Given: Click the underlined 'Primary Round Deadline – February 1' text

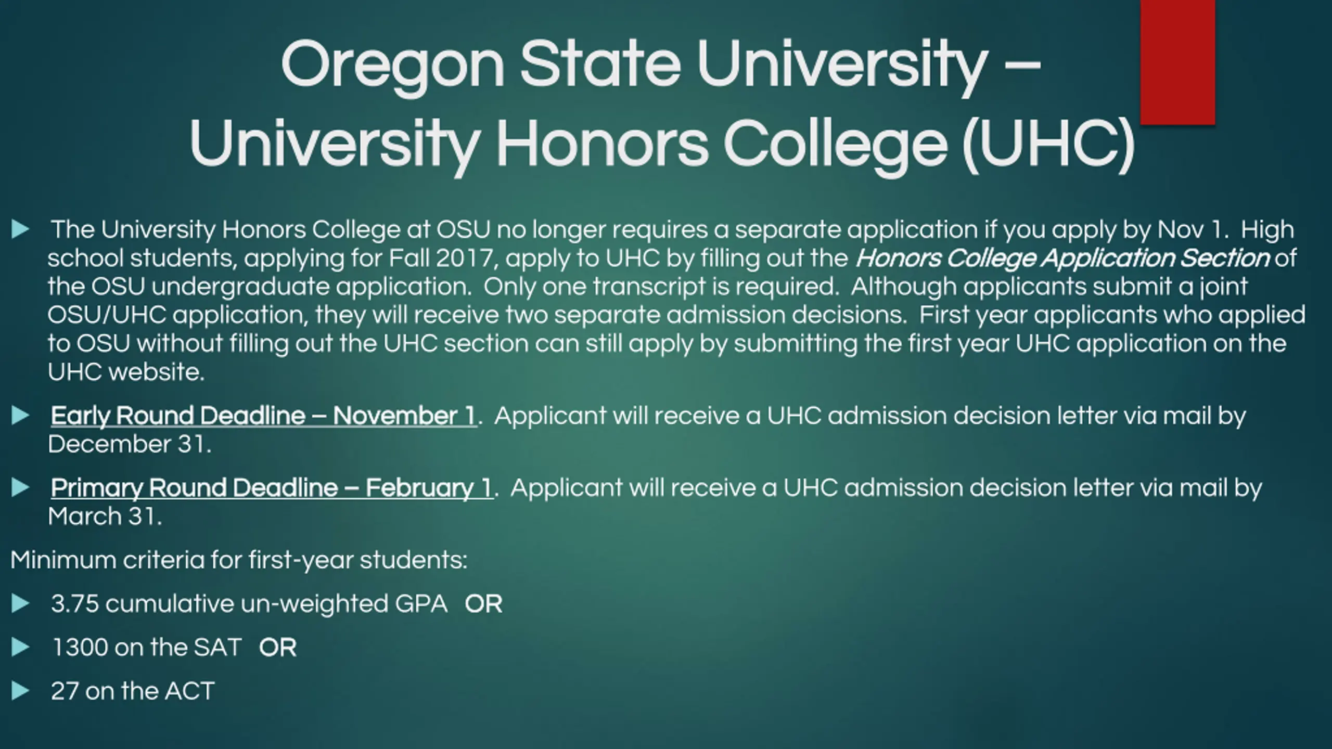Looking at the screenshot, I should (x=271, y=488).
